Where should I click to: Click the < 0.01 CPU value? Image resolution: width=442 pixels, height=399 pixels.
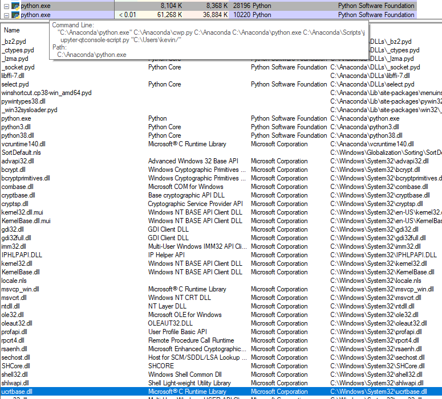click(127, 15)
